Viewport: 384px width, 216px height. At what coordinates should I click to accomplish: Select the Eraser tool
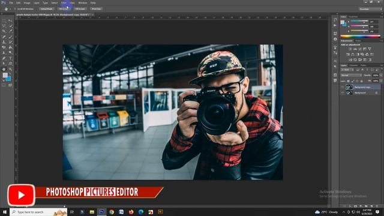coord(4,47)
